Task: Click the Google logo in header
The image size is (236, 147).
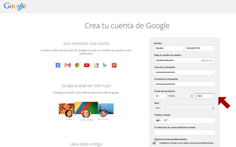Action: 15,6
